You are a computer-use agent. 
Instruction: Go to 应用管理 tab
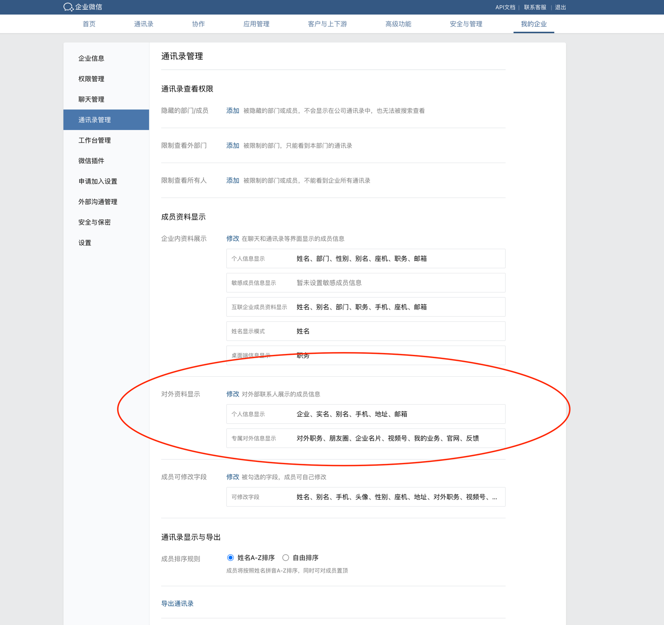(257, 24)
